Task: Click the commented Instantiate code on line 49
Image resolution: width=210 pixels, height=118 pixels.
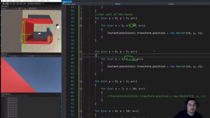Action: pos(157,96)
